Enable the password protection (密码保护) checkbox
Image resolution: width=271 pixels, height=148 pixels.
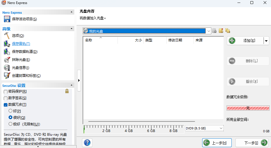5,91
